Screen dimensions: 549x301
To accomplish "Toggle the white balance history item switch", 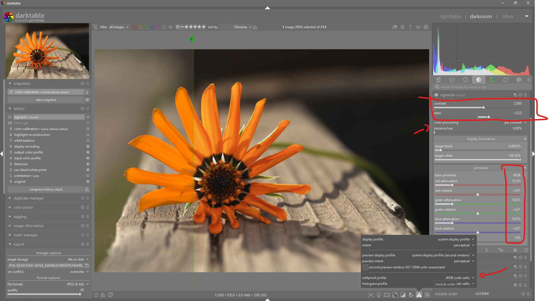I will pyautogui.click(x=88, y=141).
